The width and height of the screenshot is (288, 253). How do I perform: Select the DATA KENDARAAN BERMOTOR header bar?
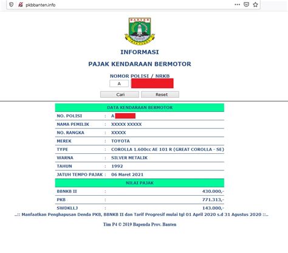coord(140,108)
